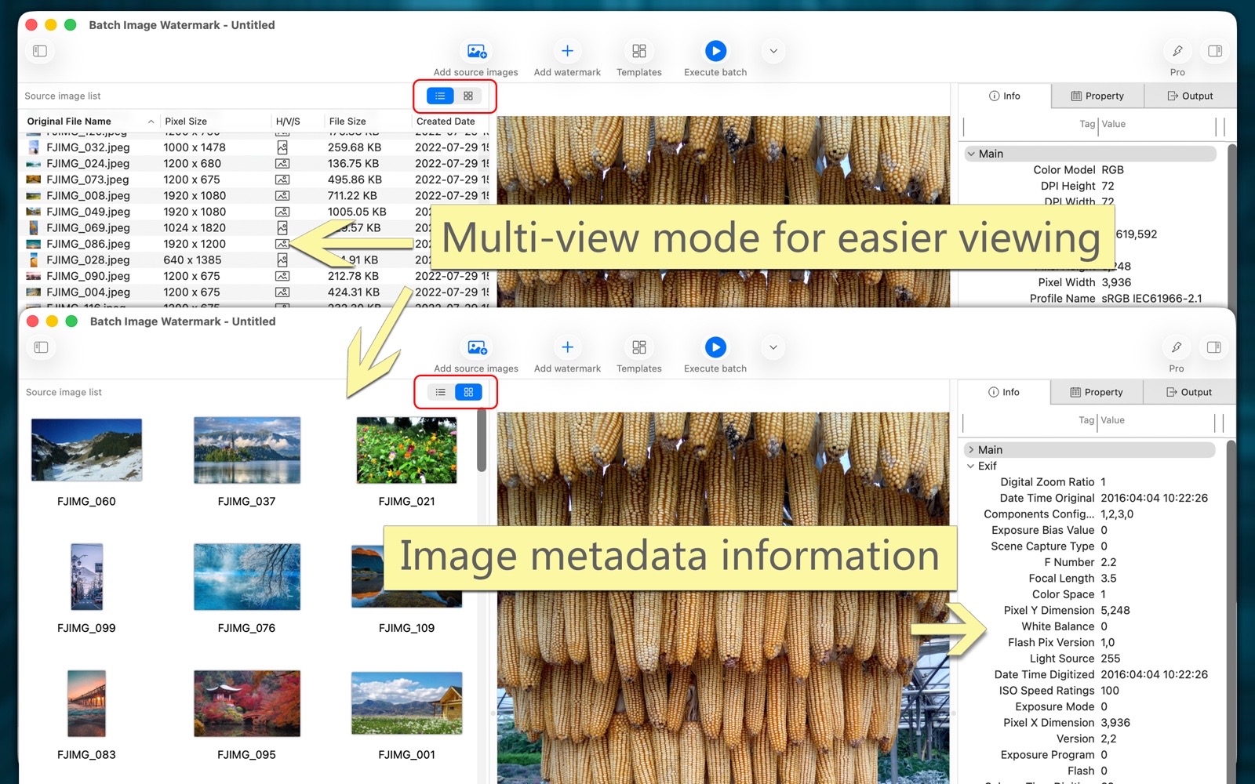Viewport: 1255px width, 784px height.
Task: Select the highlighted grid view toggle above the thumbnails
Action: click(x=468, y=392)
